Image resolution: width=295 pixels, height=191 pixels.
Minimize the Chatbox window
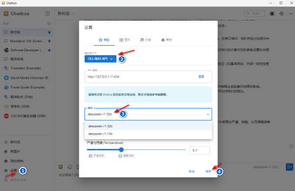click(270, 3)
